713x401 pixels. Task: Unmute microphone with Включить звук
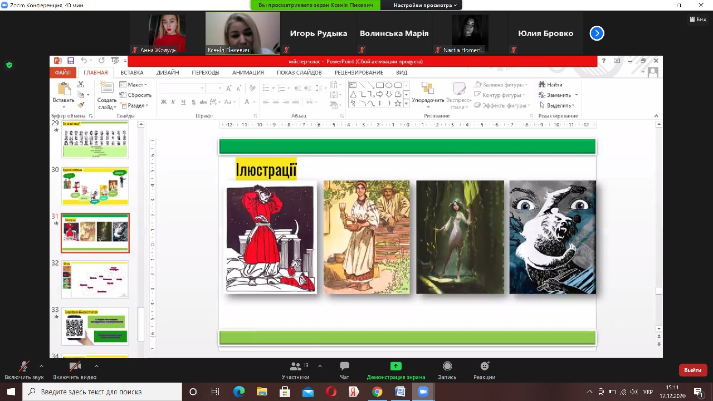(24, 366)
